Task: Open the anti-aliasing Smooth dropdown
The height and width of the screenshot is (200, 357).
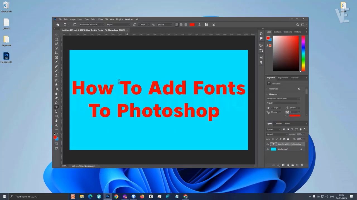Action: tap(165, 25)
